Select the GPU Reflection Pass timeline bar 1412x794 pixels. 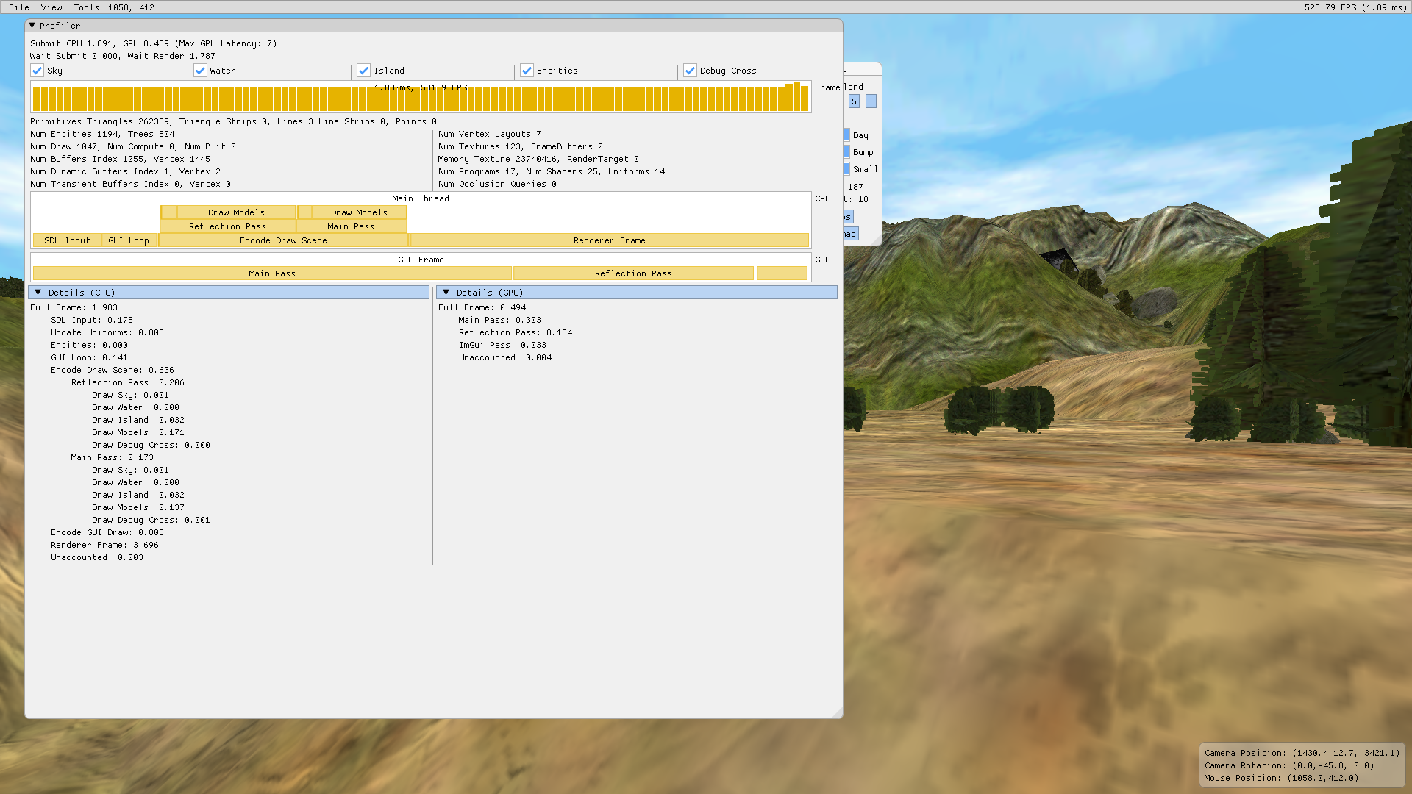tap(633, 273)
